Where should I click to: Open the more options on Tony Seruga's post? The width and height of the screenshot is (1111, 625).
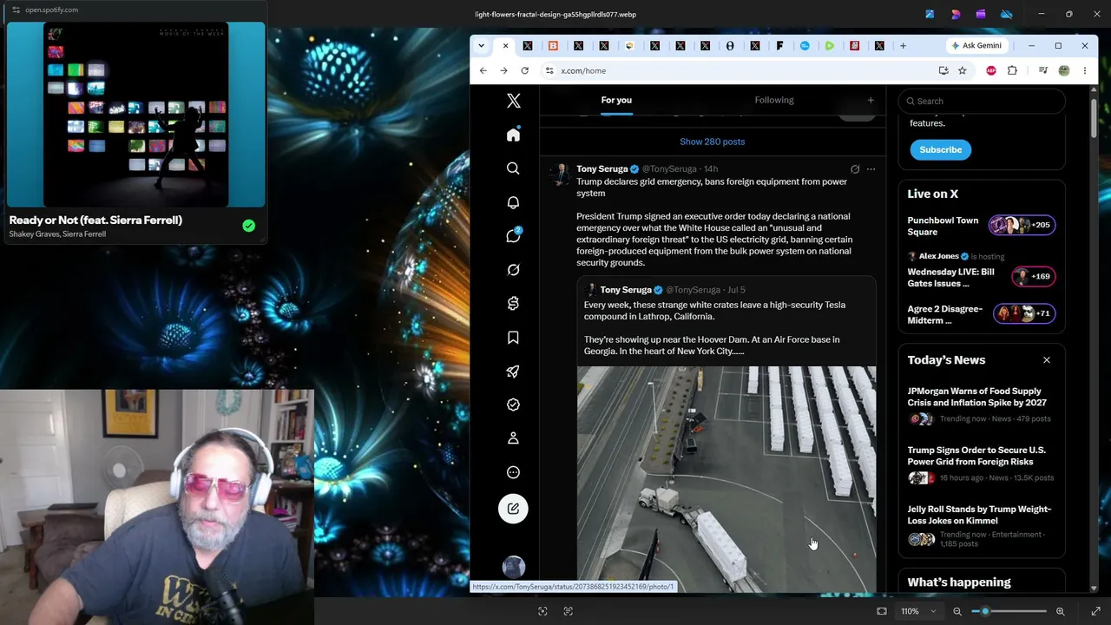(871, 169)
